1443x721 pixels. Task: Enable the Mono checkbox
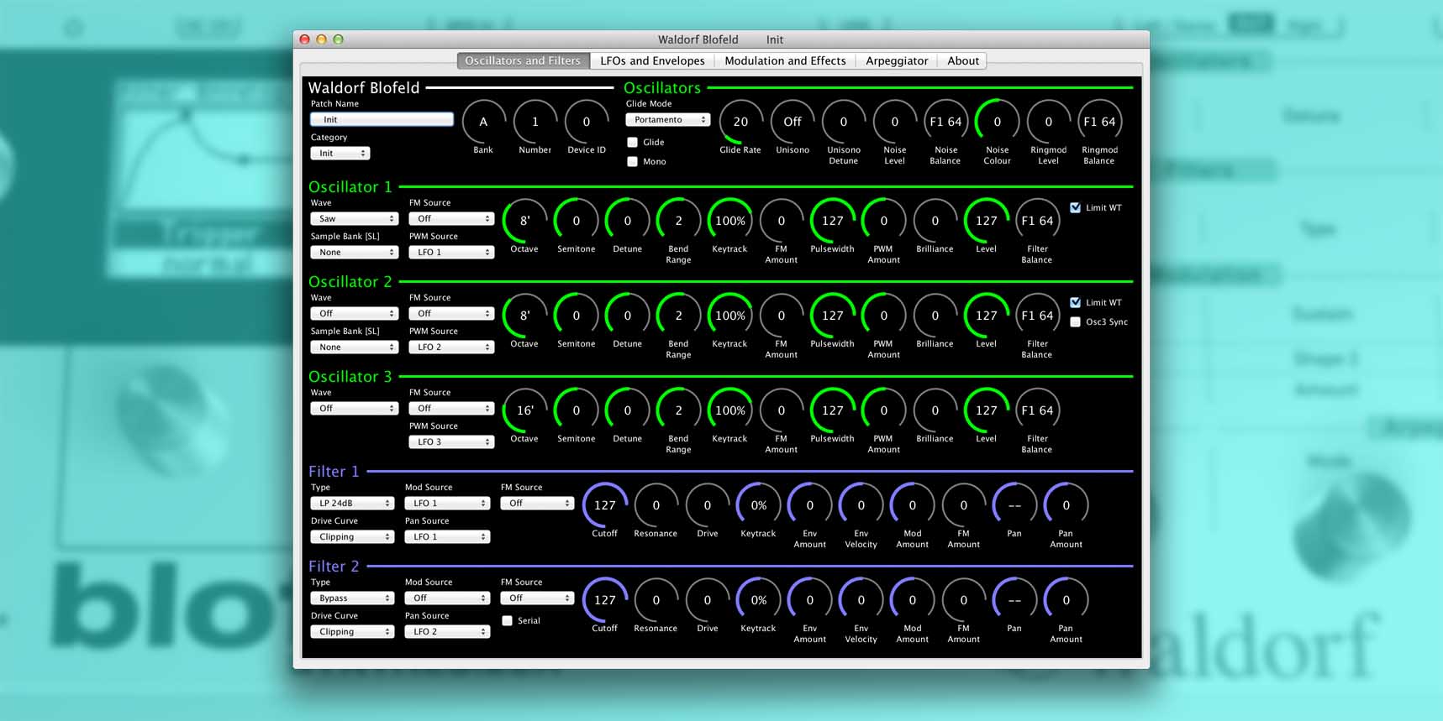(633, 161)
